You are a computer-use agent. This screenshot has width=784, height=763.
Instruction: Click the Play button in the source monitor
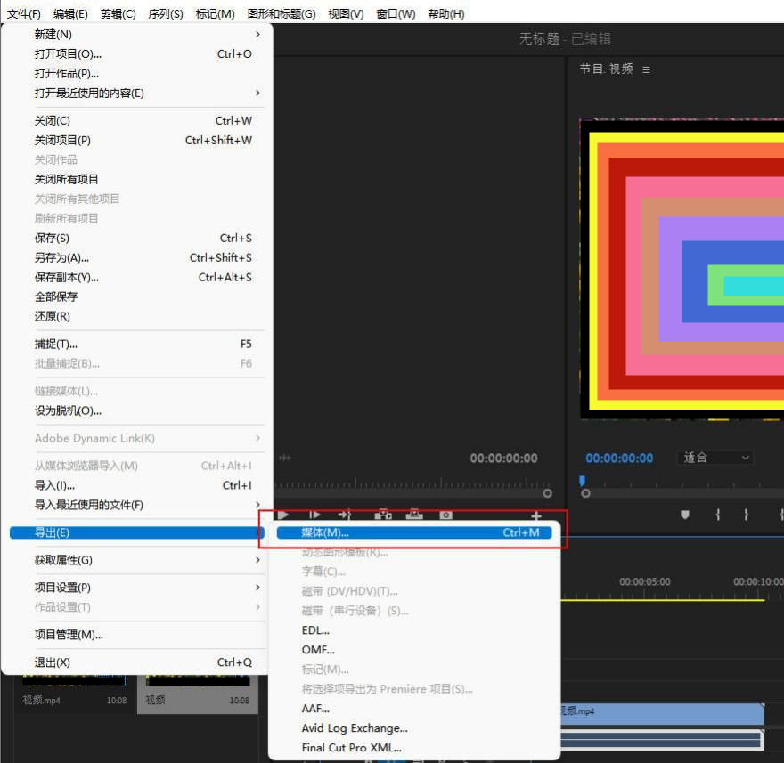coord(283,515)
